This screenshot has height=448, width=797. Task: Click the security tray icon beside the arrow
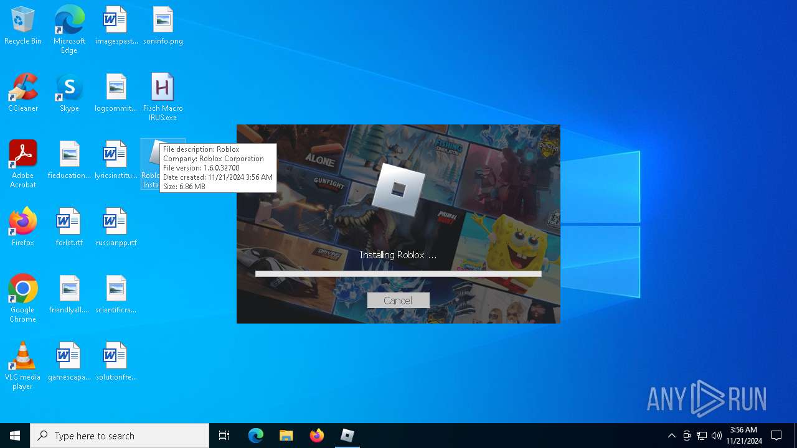687,436
